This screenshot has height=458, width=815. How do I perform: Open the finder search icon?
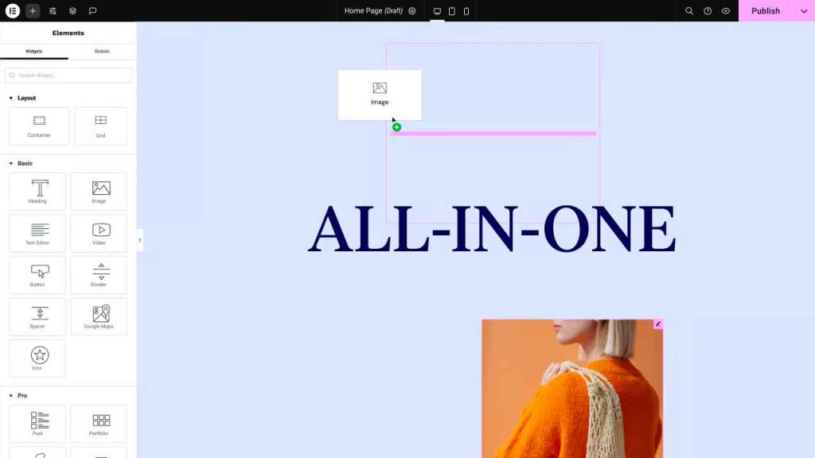click(x=689, y=11)
